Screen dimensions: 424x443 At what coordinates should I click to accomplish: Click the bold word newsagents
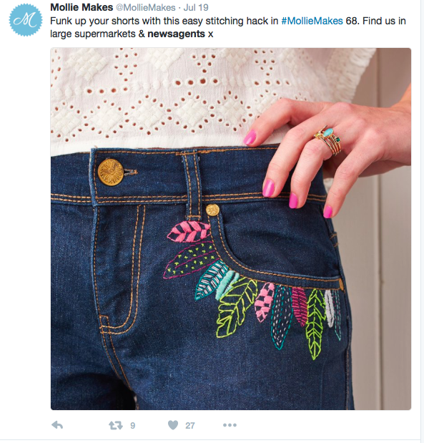click(176, 34)
